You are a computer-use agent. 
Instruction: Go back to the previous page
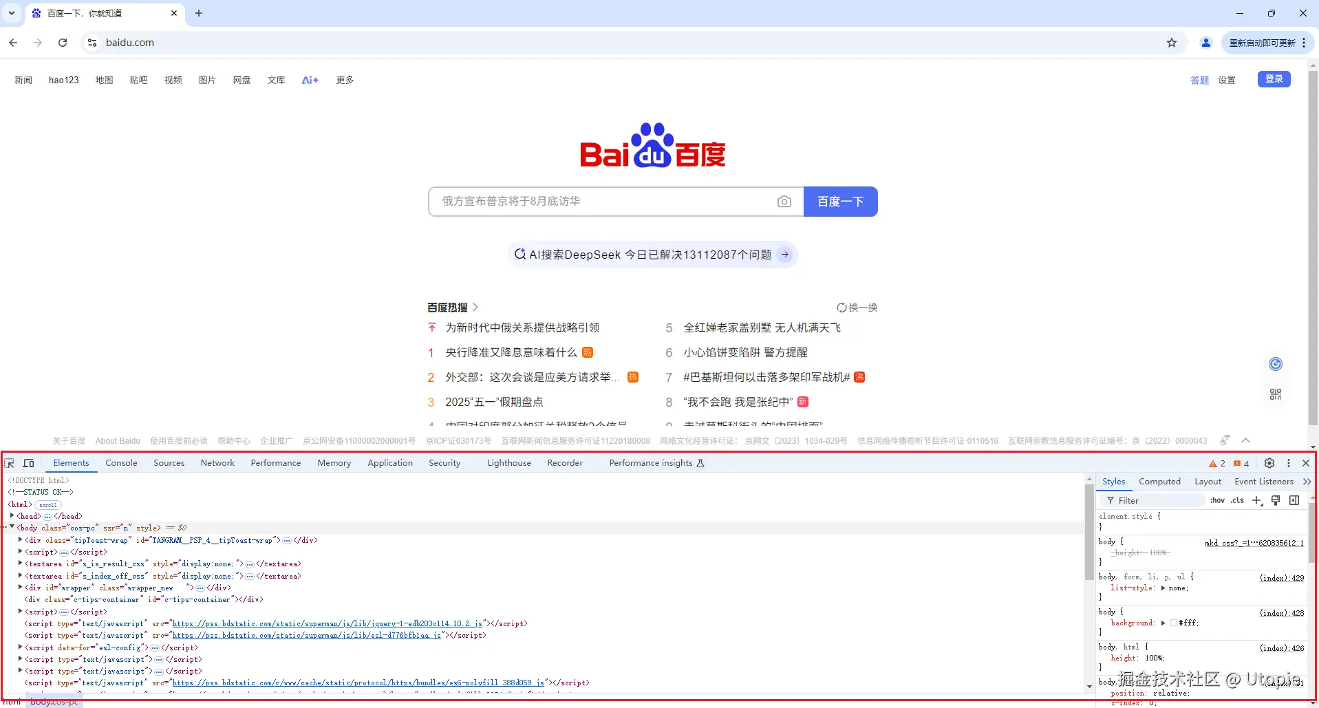[x=13, y=43]
